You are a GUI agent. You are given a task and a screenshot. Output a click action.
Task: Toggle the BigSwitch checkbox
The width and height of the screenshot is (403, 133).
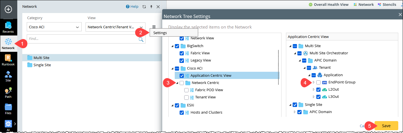point(177,46)
